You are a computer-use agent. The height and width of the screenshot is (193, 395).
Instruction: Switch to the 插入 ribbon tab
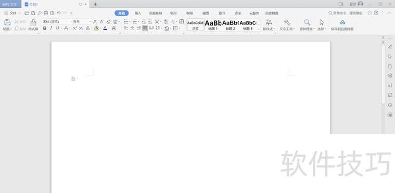click(138, 13)
